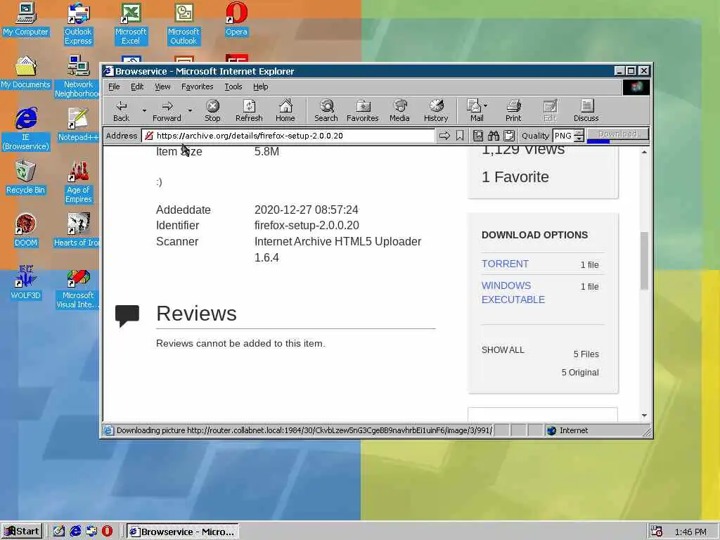Open the Favorites toolbar pane
The width and height of the screenshot is (720, 540).
pyautogui.click(x=362, y=110)
